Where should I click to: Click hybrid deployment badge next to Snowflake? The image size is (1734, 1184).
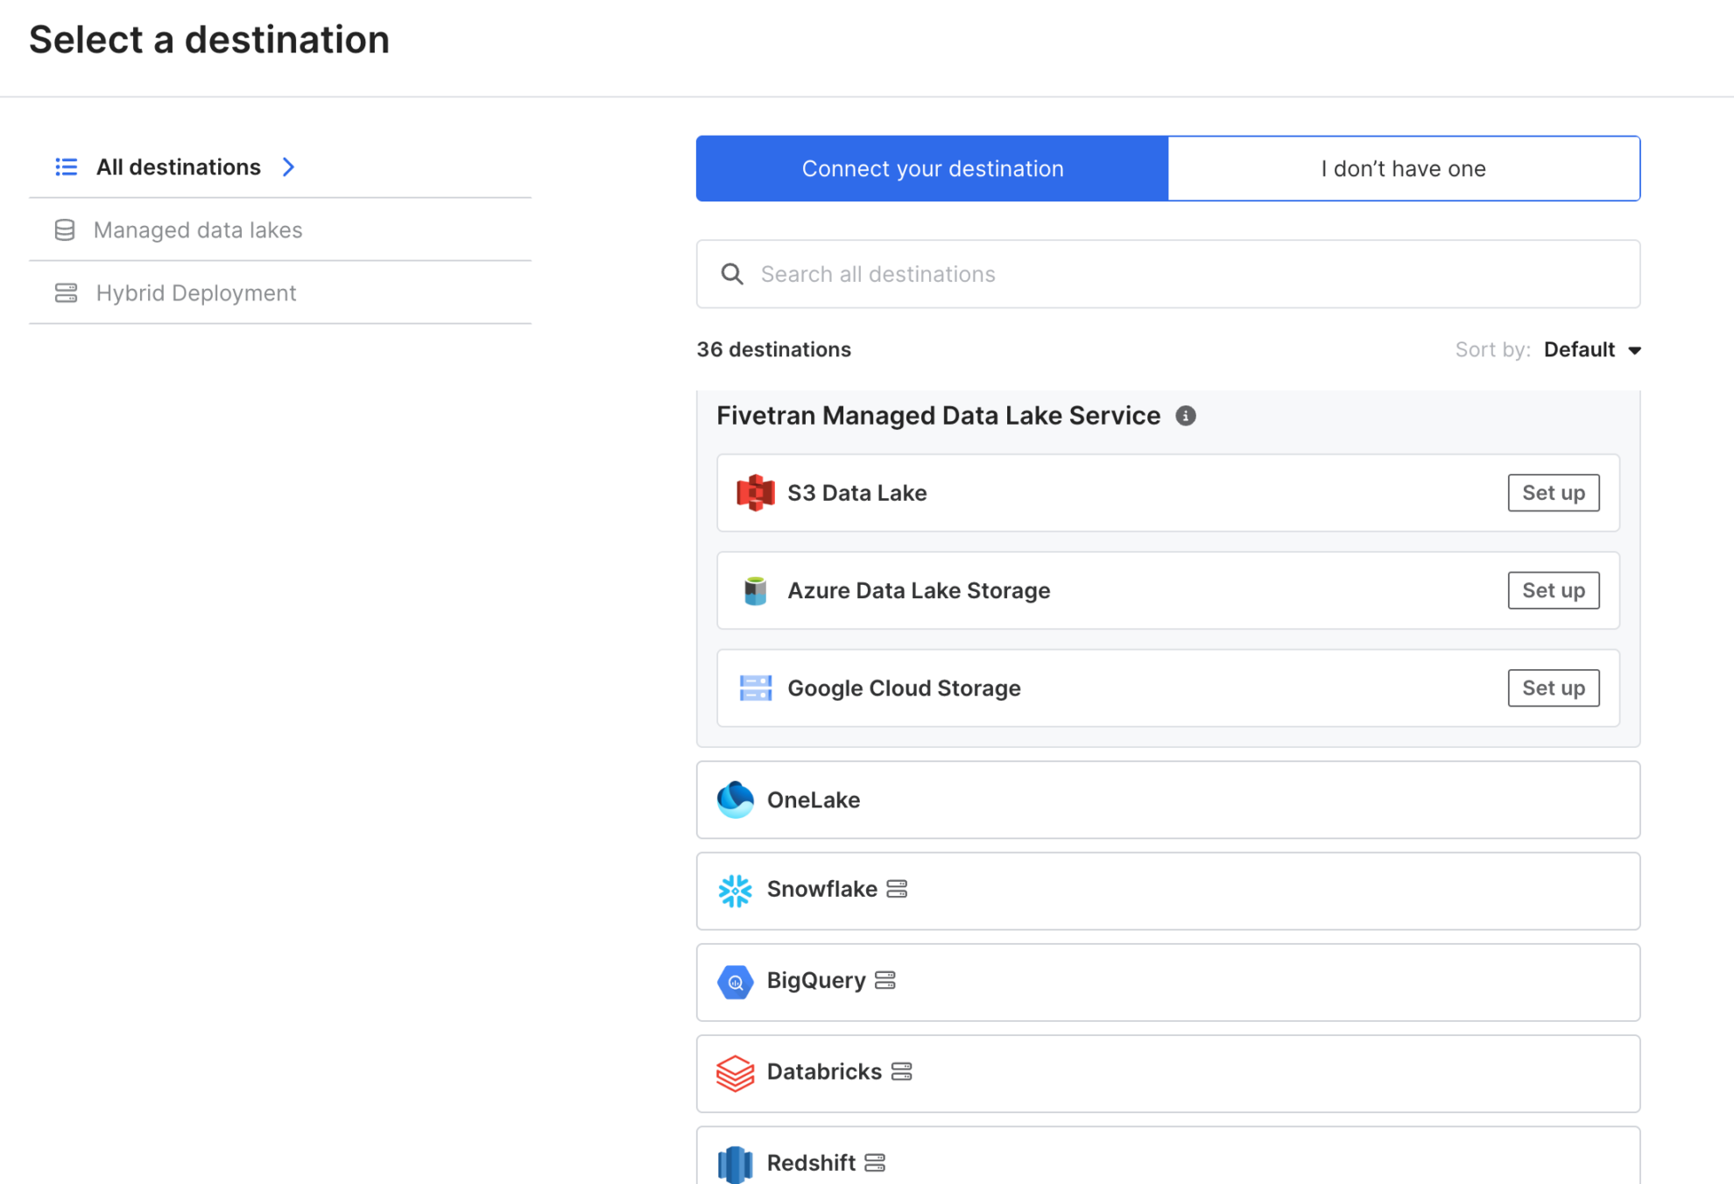pyautogui.click(x=897, y=890)
